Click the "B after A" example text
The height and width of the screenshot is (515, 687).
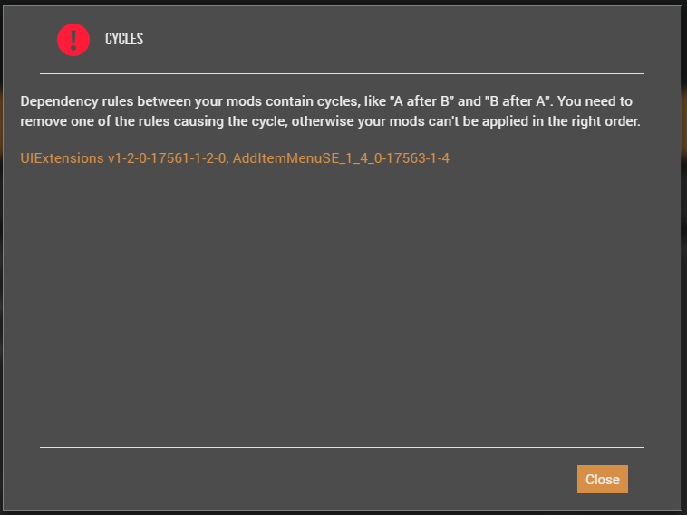pos(518,101)
